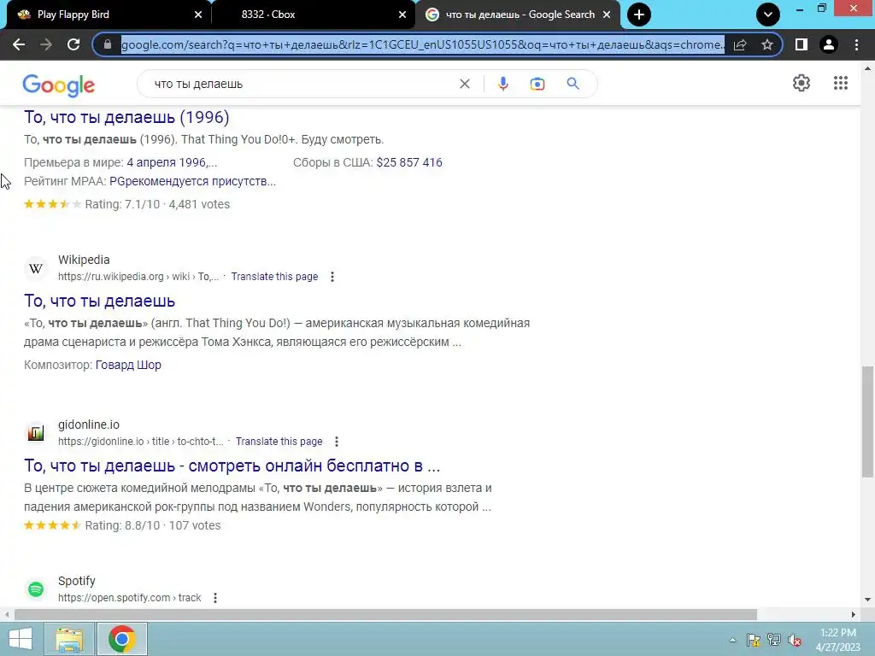875x656 pixels.
Task: Open Chrome profile avatar menu
Action: (829, 44)
